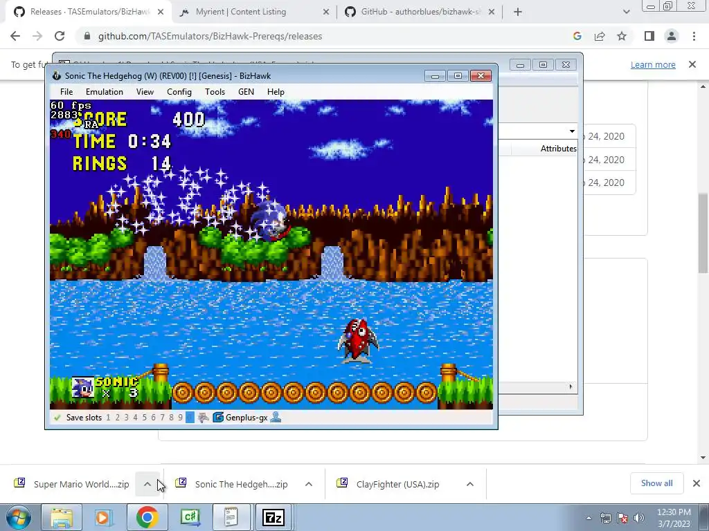Select the highlighted save slot 0

click(190, 418)
